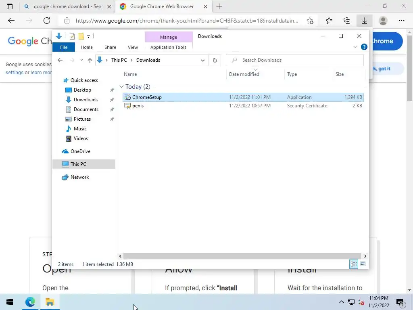Open the Windows Start menu
This screenshot has height=310, width=413.
pos(10,302)
